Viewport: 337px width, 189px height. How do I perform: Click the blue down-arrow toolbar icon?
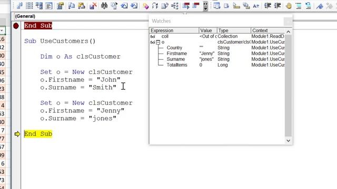pos(134,6)
